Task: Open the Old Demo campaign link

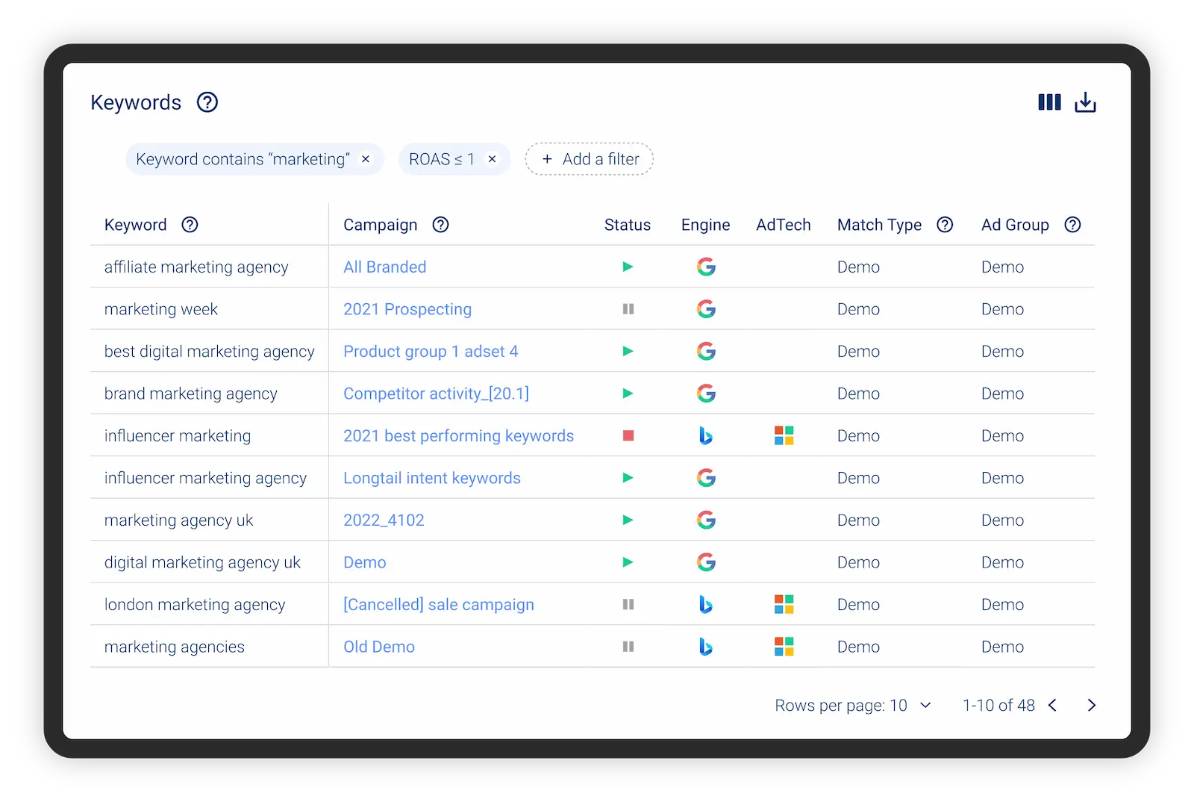Action: (379, 647)
